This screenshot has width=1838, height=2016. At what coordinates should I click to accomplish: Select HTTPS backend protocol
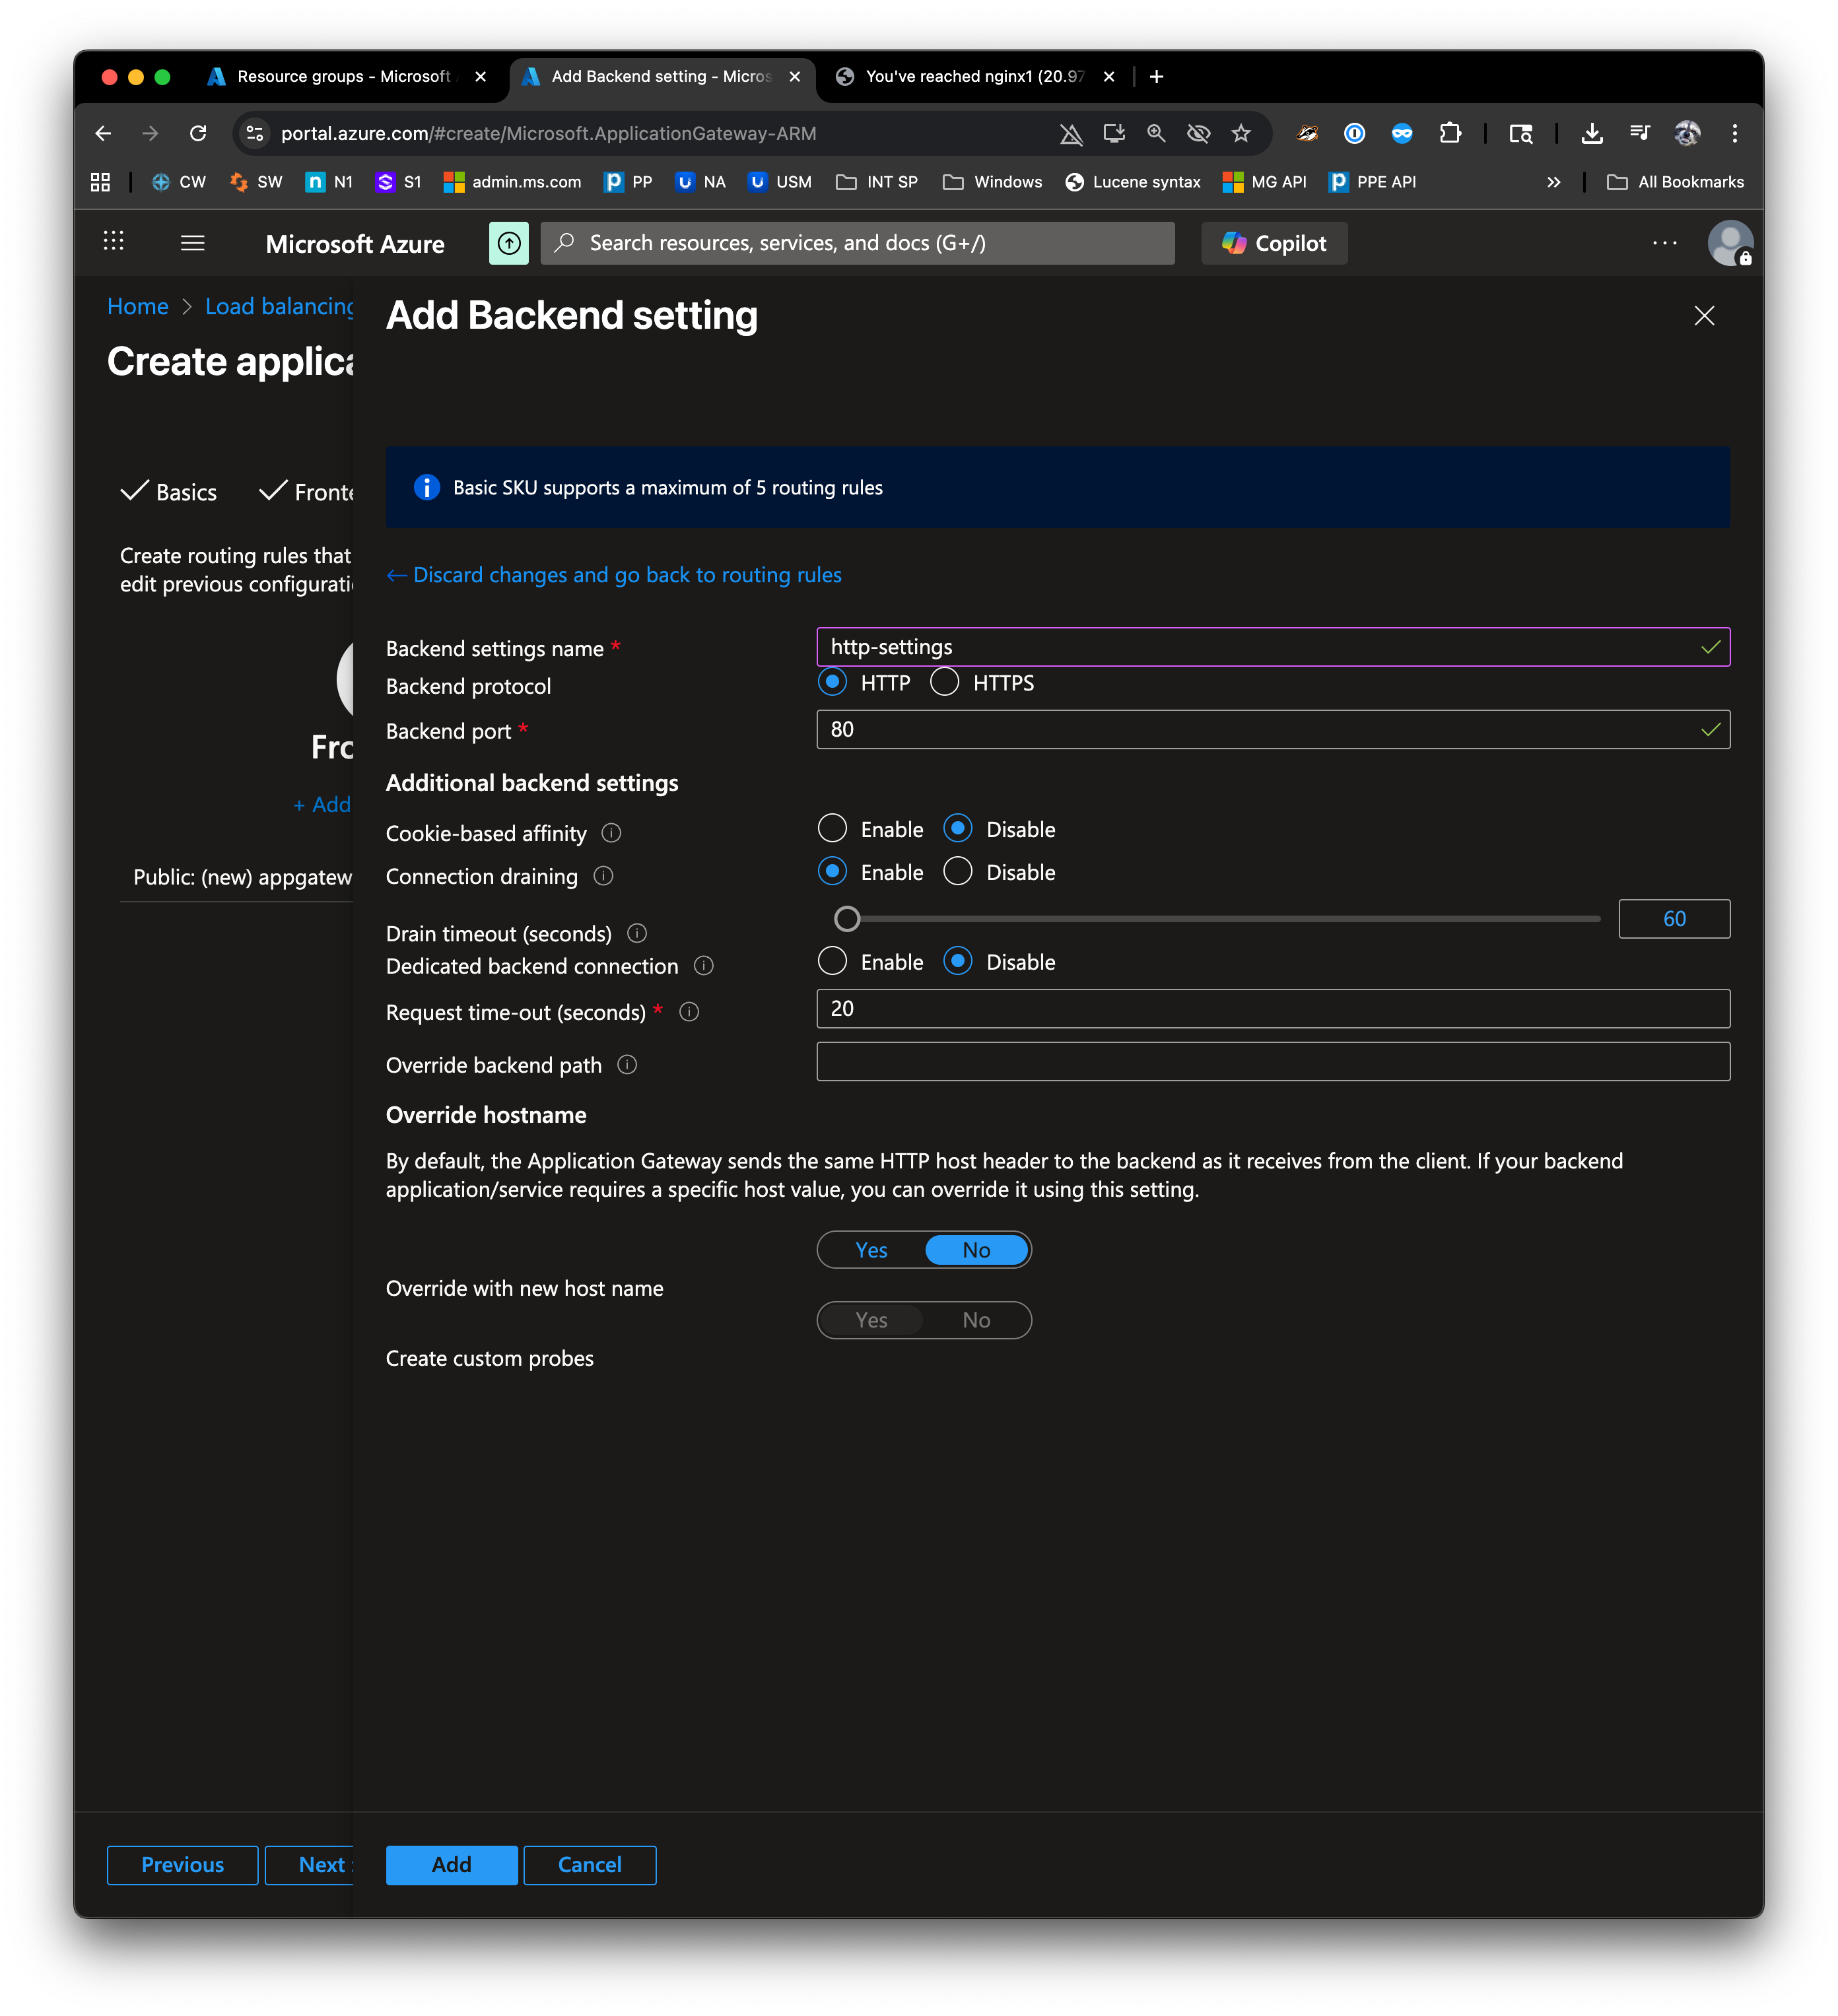coord(944,682)
